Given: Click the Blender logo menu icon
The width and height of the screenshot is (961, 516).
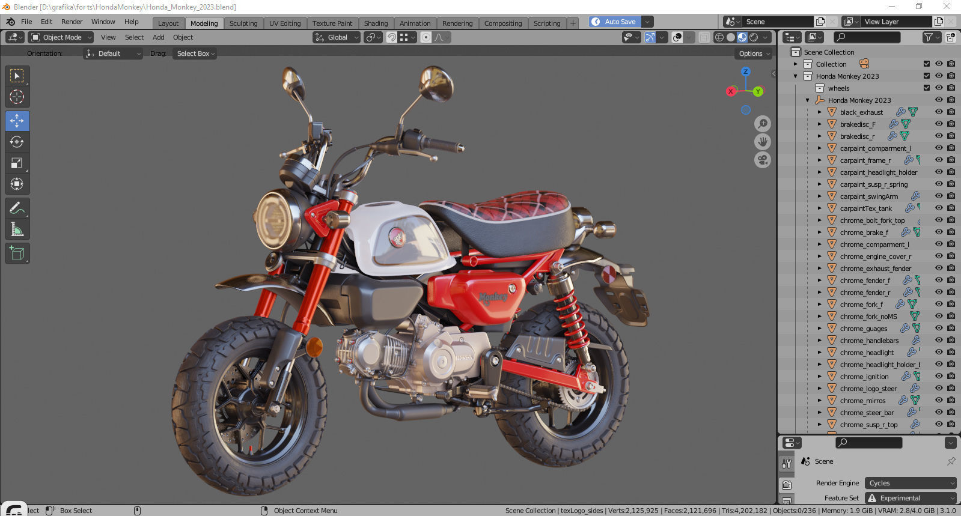Looking at the screenshot, I should click(10, 22).
